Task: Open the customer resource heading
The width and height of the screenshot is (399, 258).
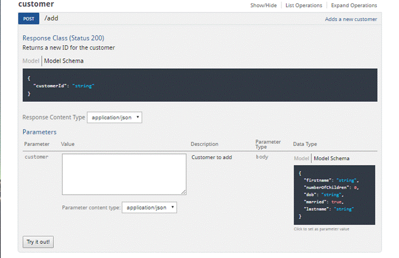Action: (36, 5)
